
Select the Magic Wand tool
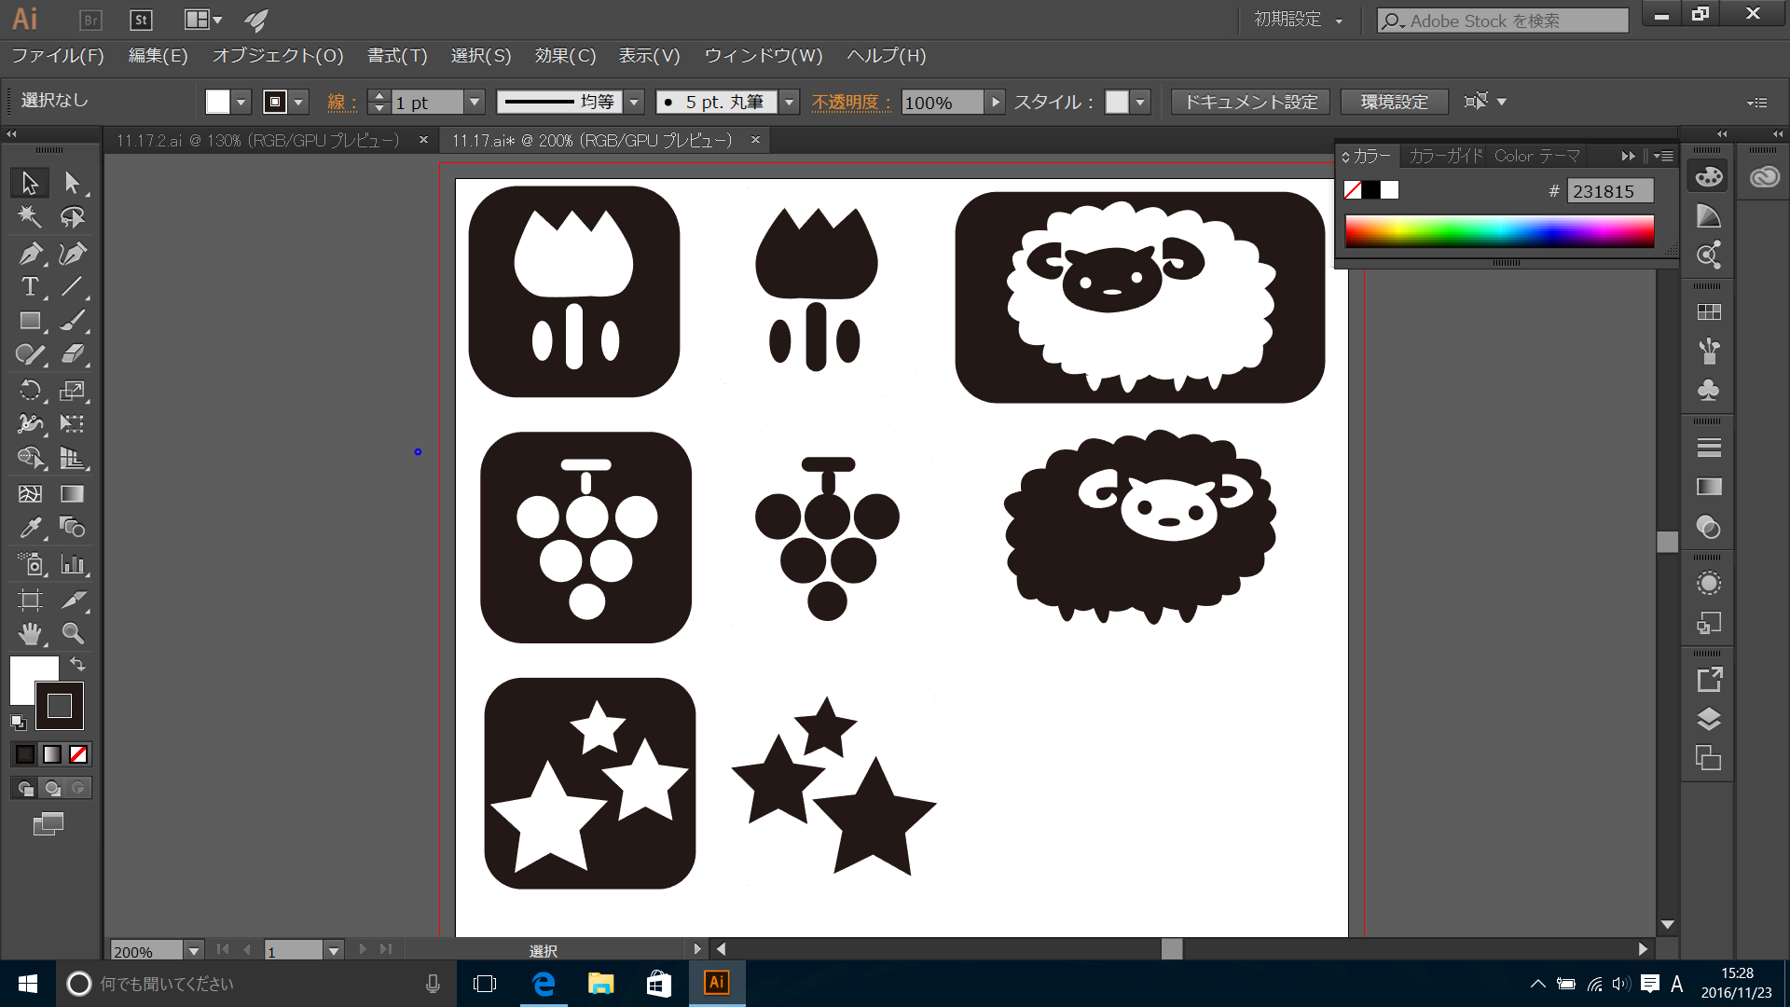pyautogui.click(x=30, y=217)
